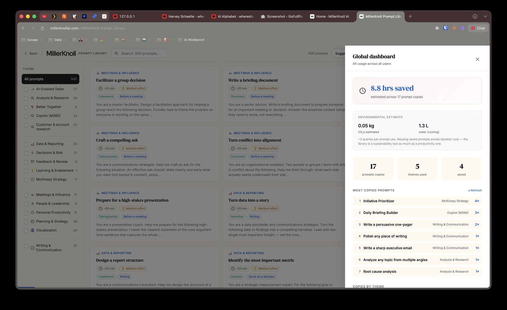Image resolution: width=507 pixels, height=310 pixels.
Task: Switch to the Harvey Schaefer tab
Action: tap(183, 16)
